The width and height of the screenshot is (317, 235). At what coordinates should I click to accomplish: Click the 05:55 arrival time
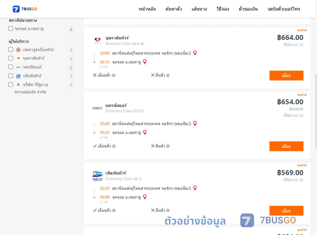click(x=104, y=132)
